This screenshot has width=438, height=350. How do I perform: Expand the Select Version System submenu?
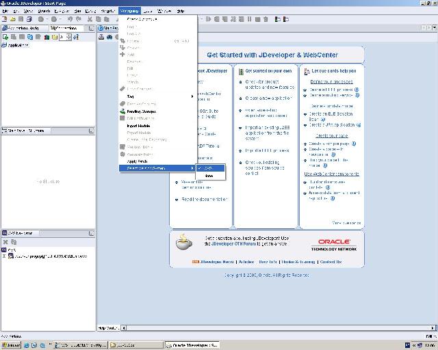(x=158, y=168)
